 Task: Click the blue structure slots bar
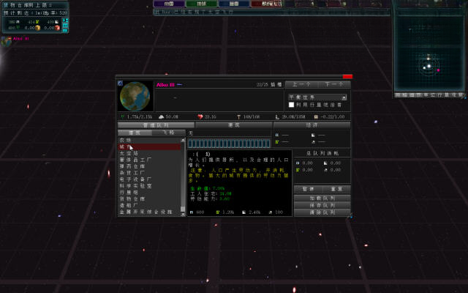pyautogui.click(x=229, y=144)
